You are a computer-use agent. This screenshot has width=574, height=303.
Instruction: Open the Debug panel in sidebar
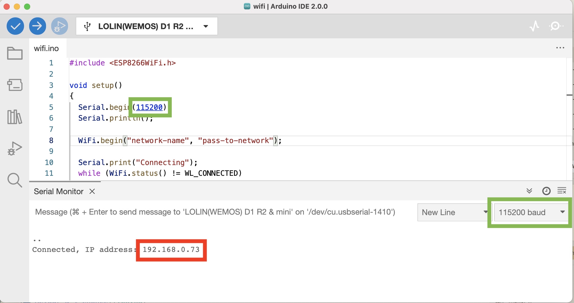(x=15, y=149)
